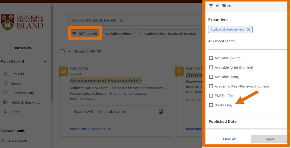Click the Search within this publication field
Screen dimensions: 291x148
(x=119, y=111)
